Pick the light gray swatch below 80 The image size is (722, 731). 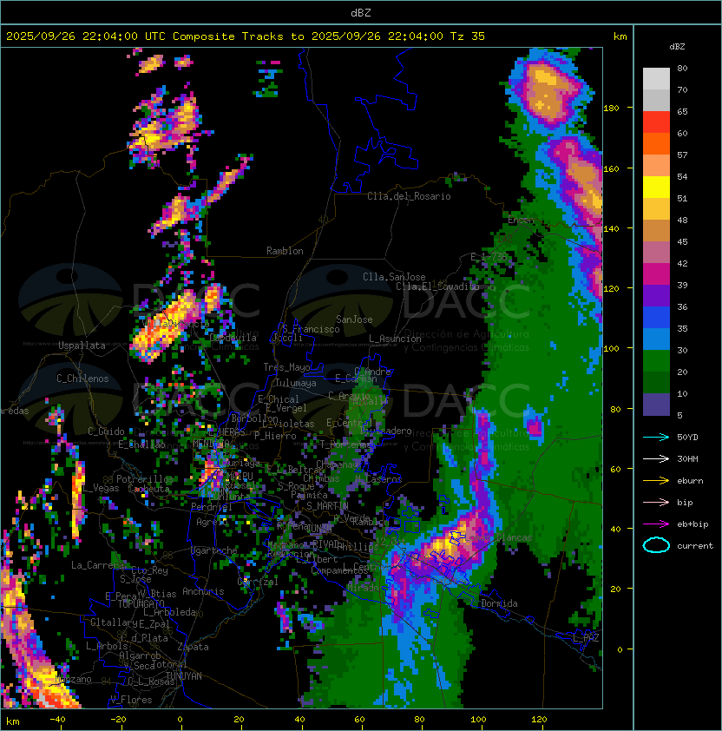click(656, 78)
